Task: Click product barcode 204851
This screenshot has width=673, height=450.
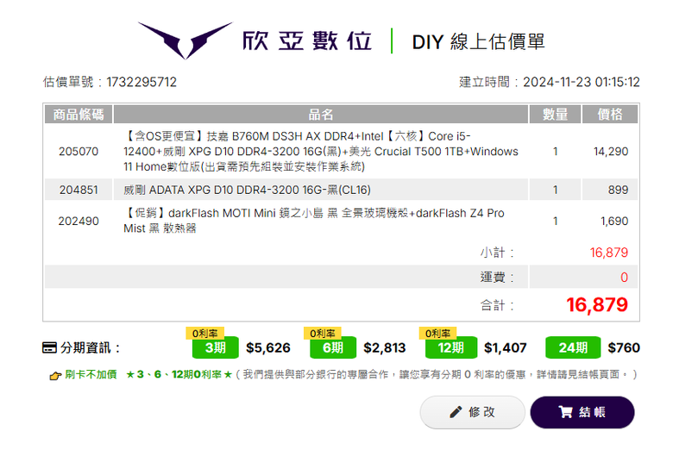Action: pos(79,190)
